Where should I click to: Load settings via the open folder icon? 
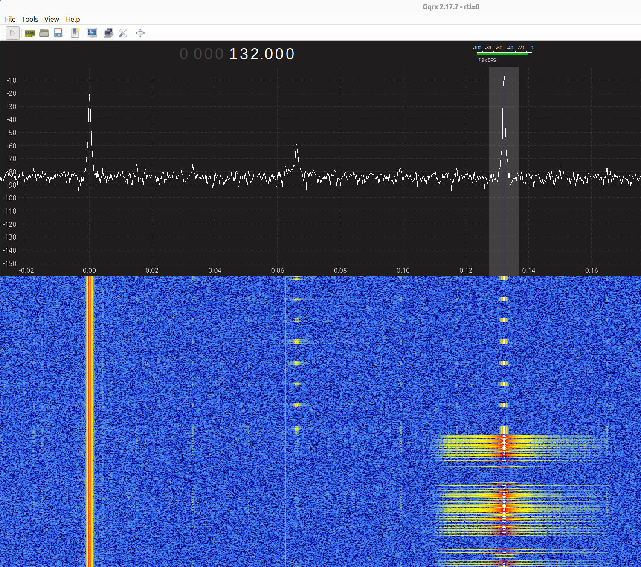point(44,33)
